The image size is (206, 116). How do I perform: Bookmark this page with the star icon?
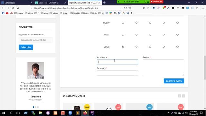click(130, 8)
